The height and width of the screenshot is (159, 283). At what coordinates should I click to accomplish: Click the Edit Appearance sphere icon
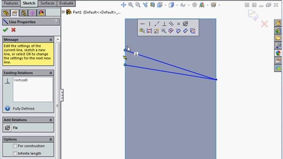[195, 5]
